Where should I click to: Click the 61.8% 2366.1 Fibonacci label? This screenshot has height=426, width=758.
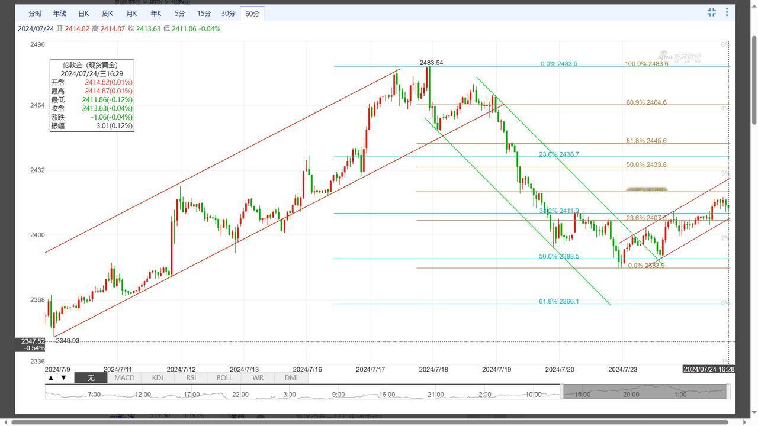tap(559, 301)
